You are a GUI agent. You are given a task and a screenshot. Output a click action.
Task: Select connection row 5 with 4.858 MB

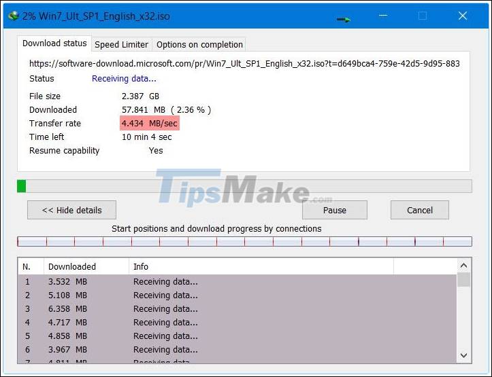pyautogui.click(x=237, y=336)
